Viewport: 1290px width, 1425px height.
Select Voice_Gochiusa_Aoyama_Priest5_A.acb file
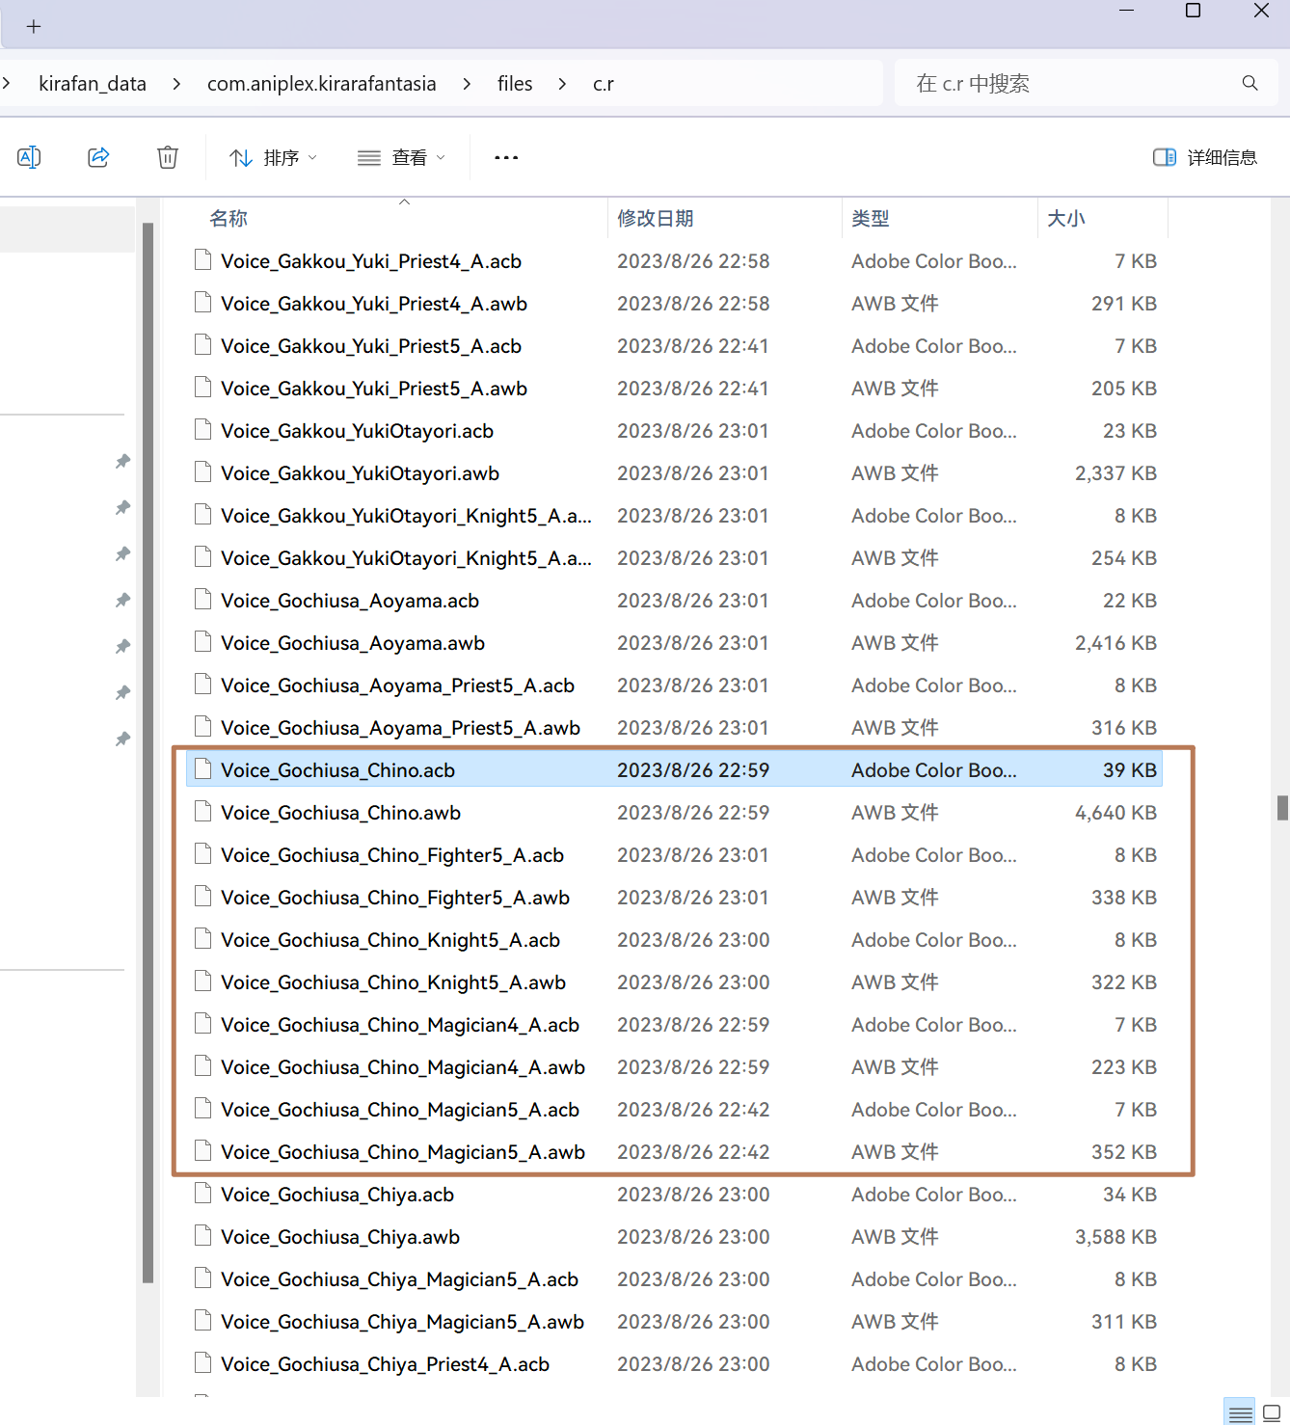point(674,686)
